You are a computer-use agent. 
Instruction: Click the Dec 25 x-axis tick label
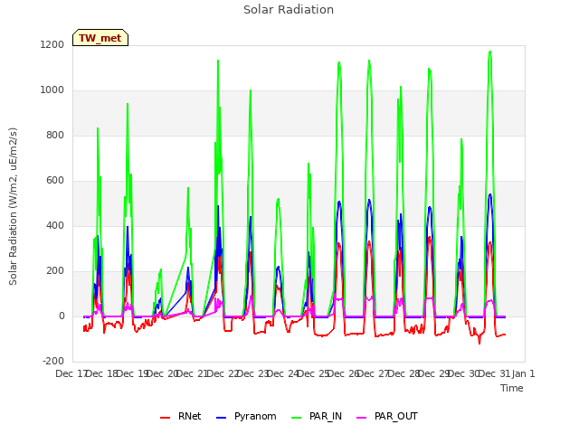pyautogui.click(x=313, y=373)
